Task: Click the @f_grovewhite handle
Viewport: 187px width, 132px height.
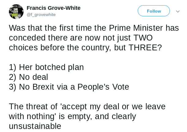Action: pyautogui.click(x=41, y=14)
